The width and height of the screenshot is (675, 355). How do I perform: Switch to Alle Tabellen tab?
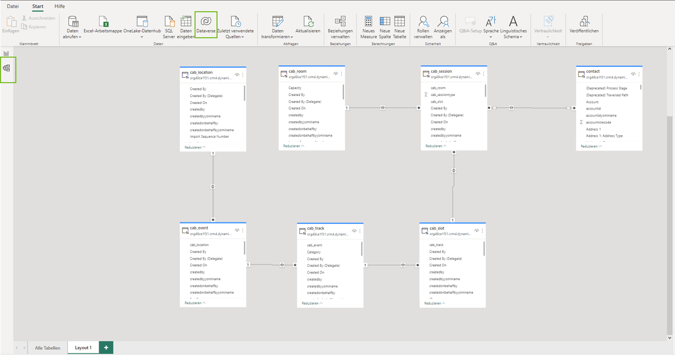point(47,348)
